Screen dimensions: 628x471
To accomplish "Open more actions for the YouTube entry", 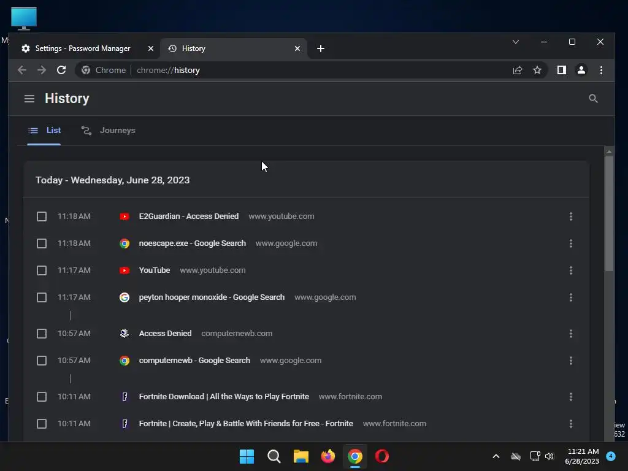I will (x=571, y=270).
